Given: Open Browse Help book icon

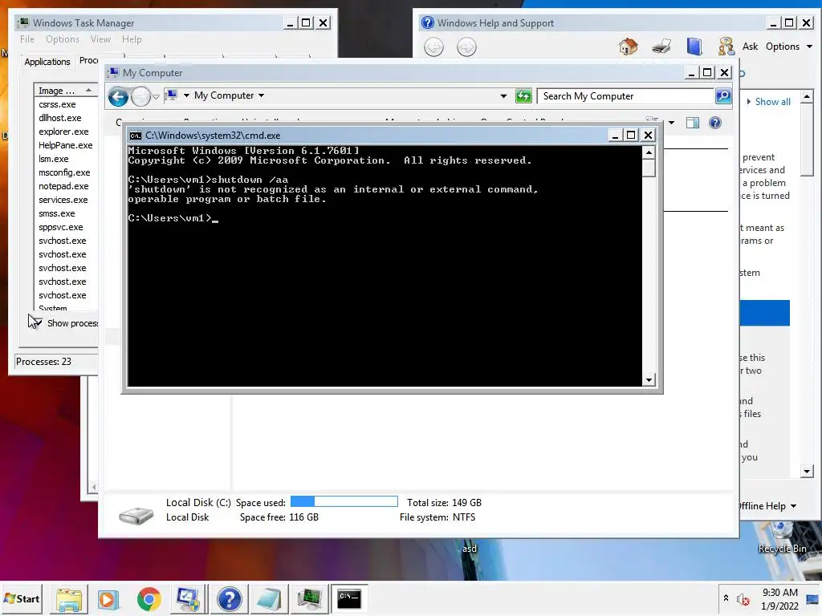Looking at the screenshot, I should click(694, 47).
